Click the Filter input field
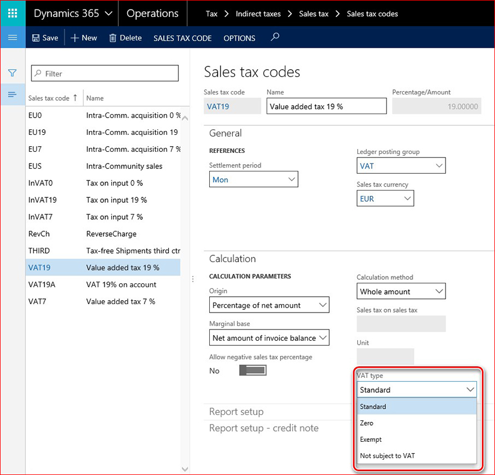495x475 pixels. (x=105, y=74)
